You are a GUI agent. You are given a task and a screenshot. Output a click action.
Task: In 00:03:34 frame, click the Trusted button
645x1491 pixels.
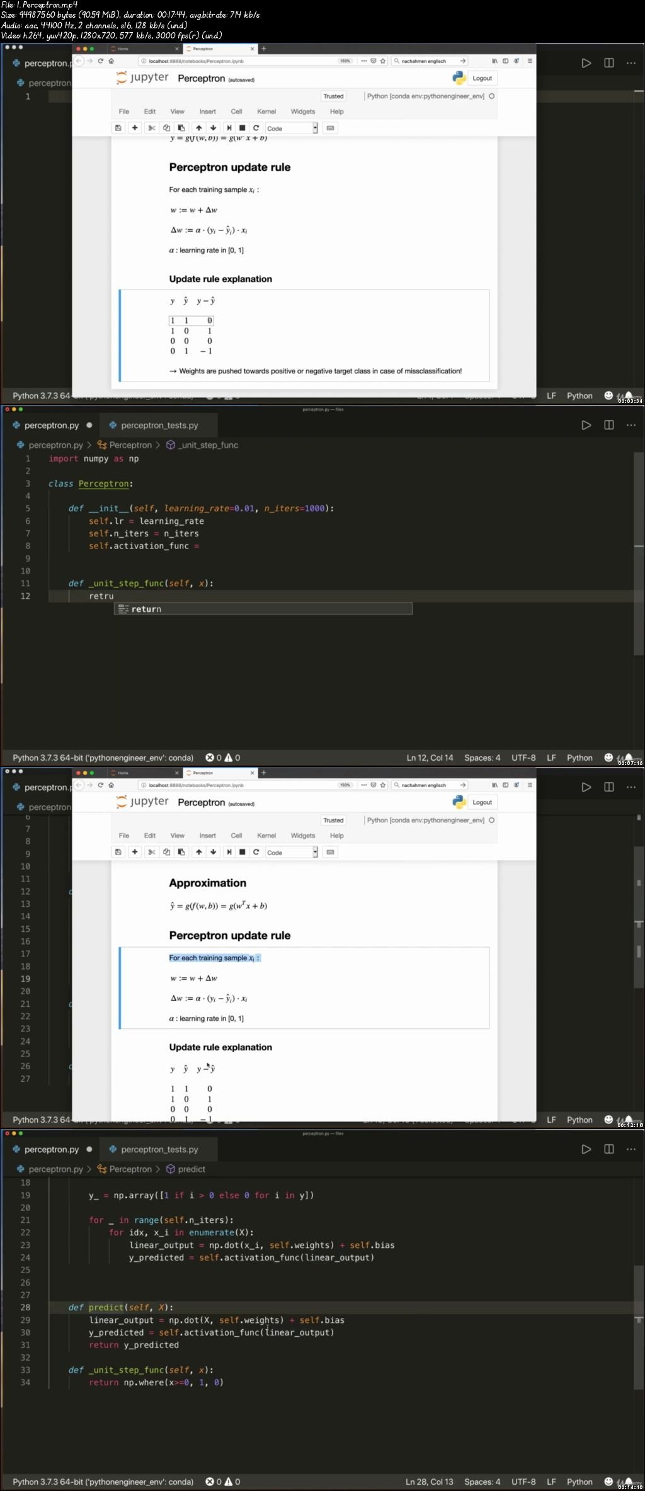[333, 96]
